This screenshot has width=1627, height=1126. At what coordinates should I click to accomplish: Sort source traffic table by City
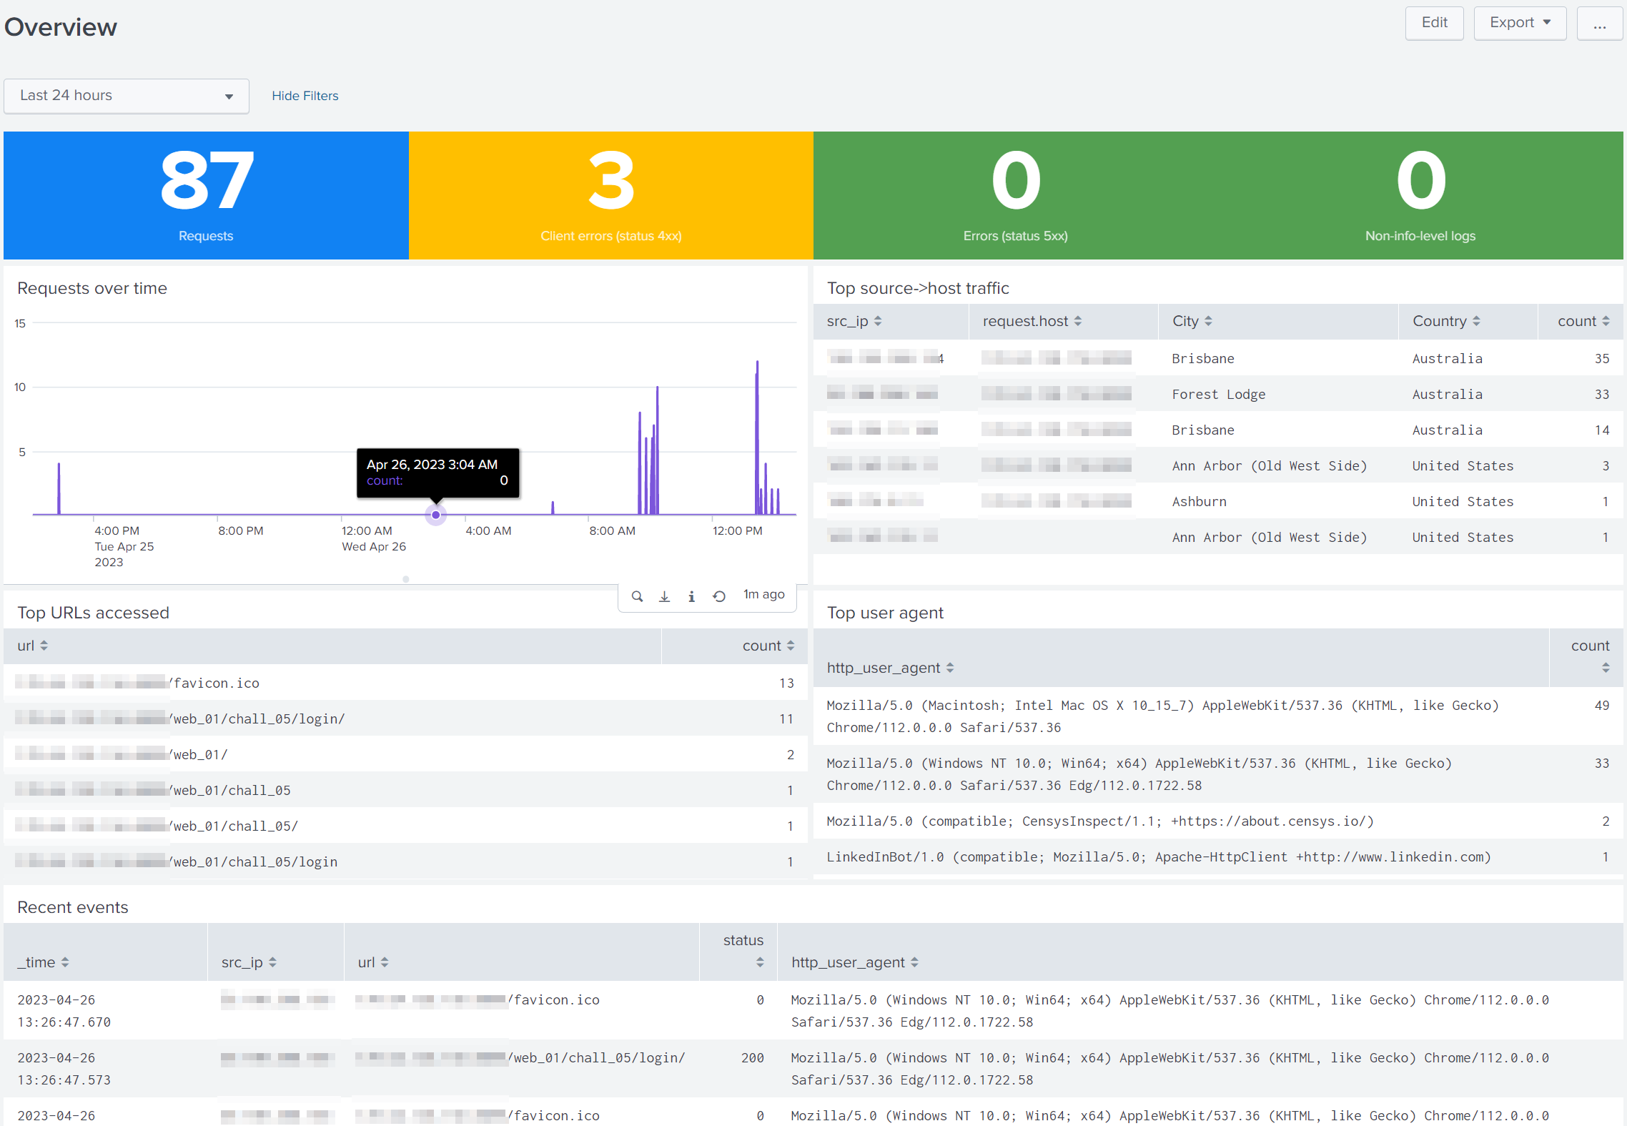[x=1192, y=321]
